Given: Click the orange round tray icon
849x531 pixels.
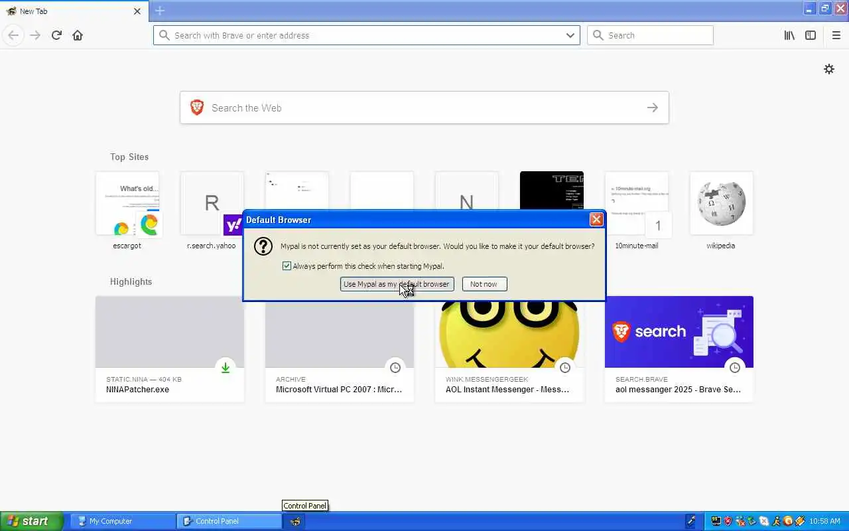Looking at the screenshot, I should point(788,521).
